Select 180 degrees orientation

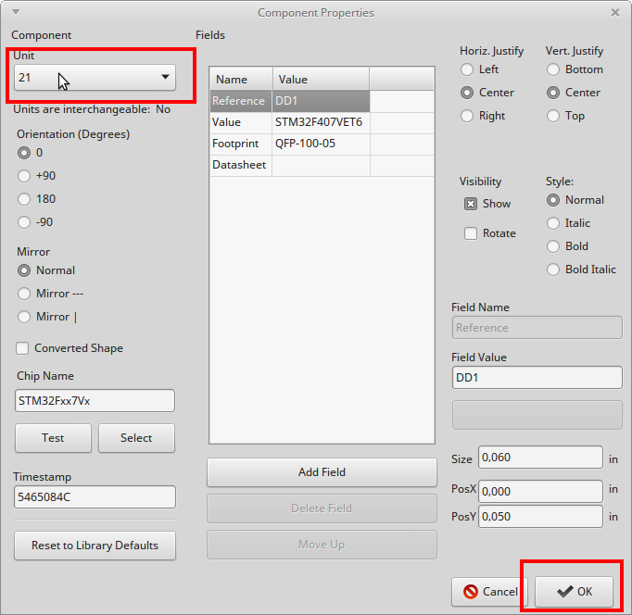point(25,199)
